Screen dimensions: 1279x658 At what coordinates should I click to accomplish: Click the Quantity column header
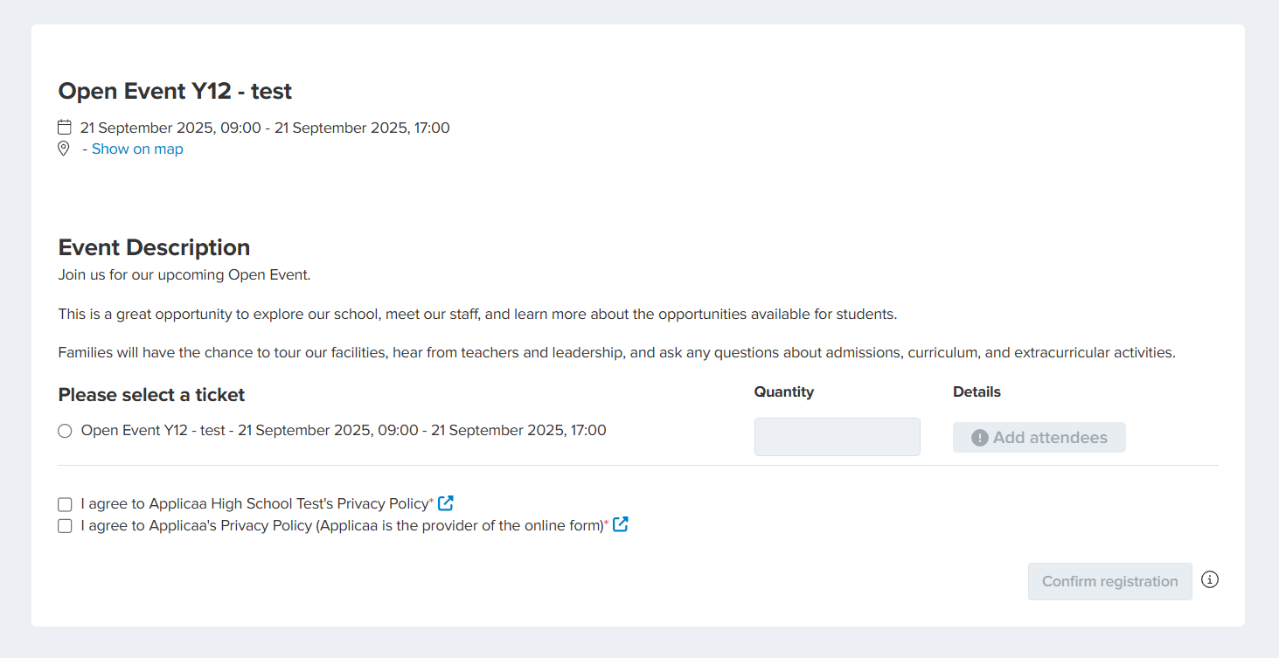(783, 391)
